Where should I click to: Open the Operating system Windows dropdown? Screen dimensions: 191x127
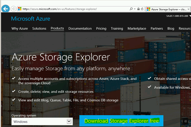(x=42, y=121)
